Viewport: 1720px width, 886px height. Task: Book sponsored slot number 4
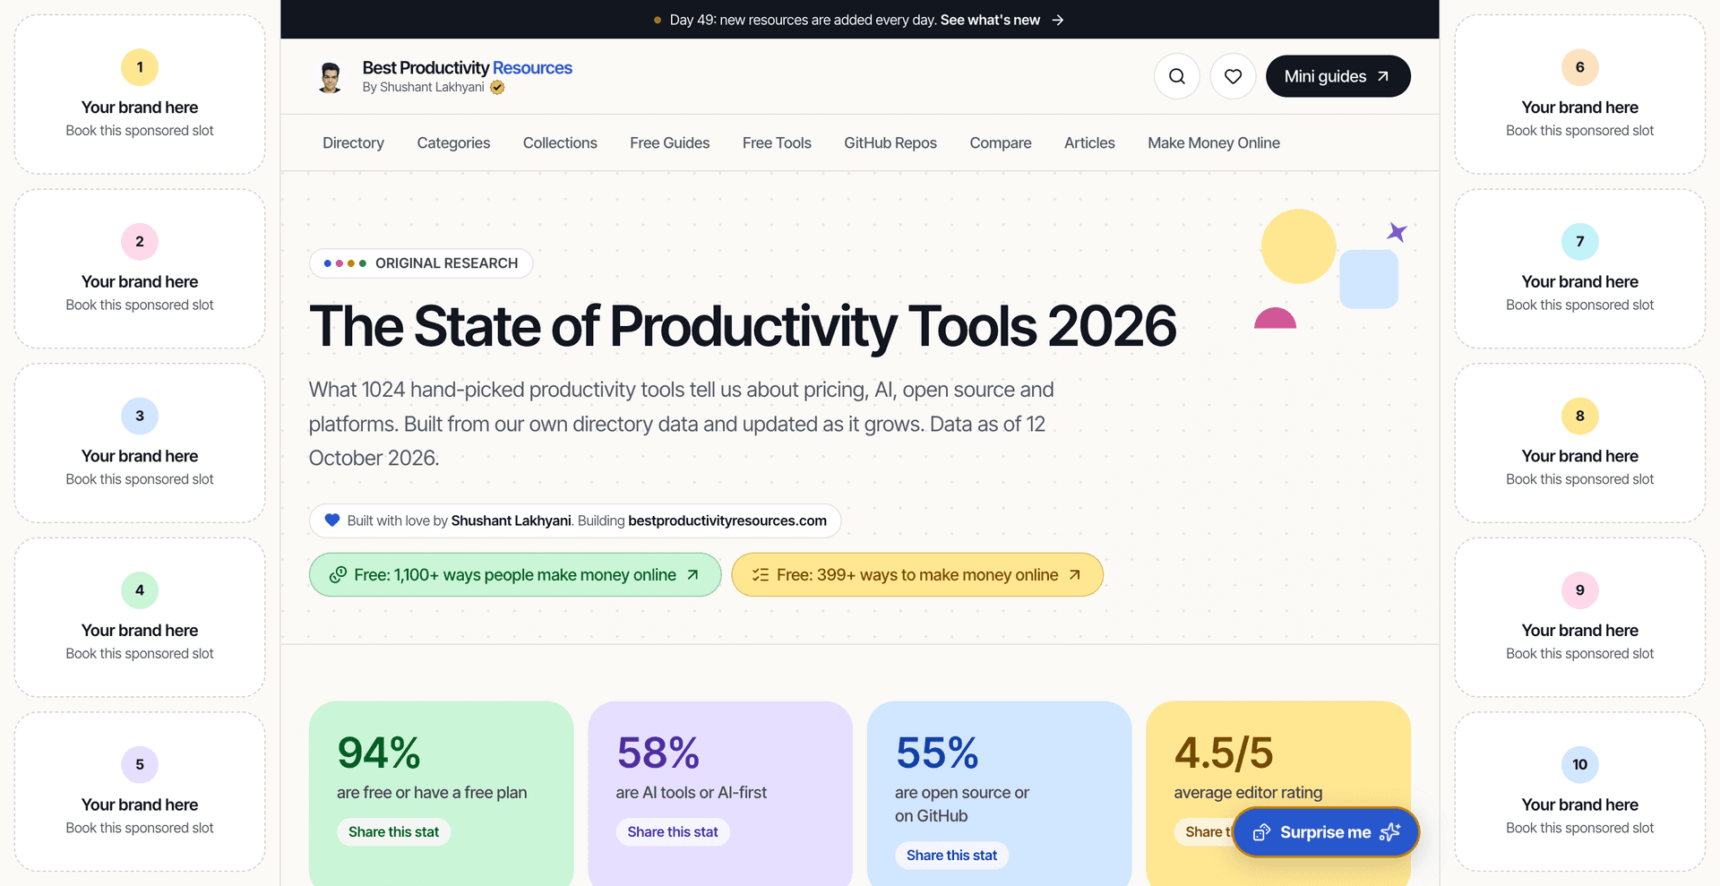tap(140, 617)
